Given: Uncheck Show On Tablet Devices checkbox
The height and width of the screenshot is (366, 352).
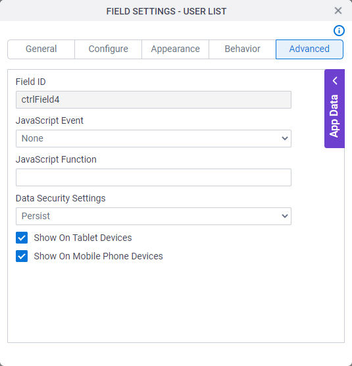Looking at the screenshot, I should (x=22, y=238).
